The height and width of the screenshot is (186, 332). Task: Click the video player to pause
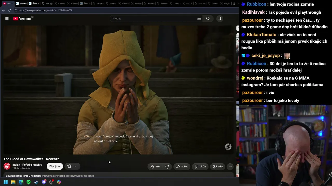[x=118, y=90]
